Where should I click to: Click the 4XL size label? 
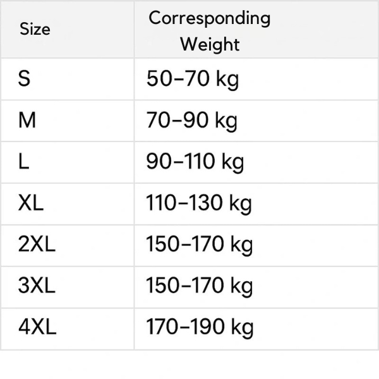point(37,327)
